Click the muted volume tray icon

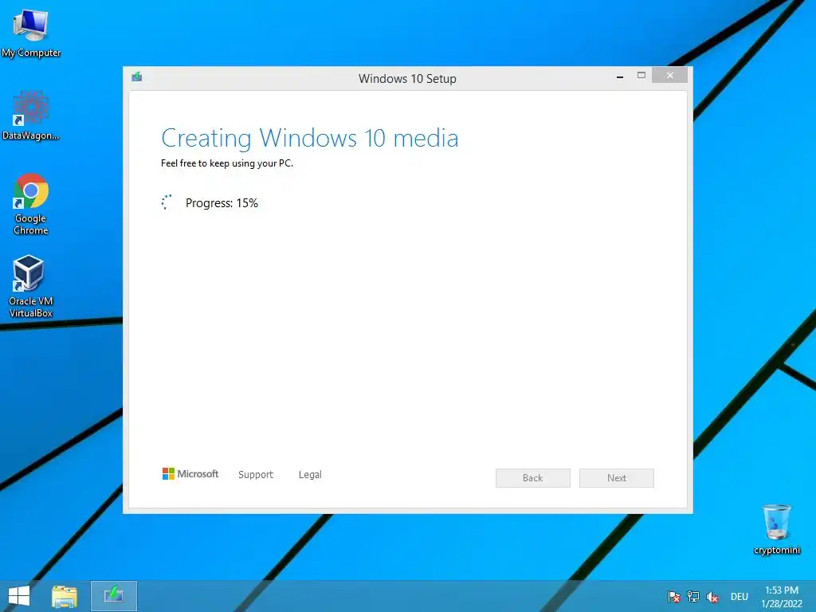tap(712, 597)
